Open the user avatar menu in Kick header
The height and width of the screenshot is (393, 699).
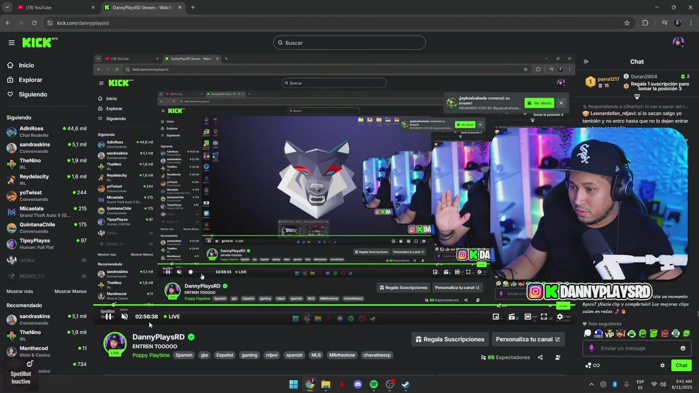tap(678, 43)
